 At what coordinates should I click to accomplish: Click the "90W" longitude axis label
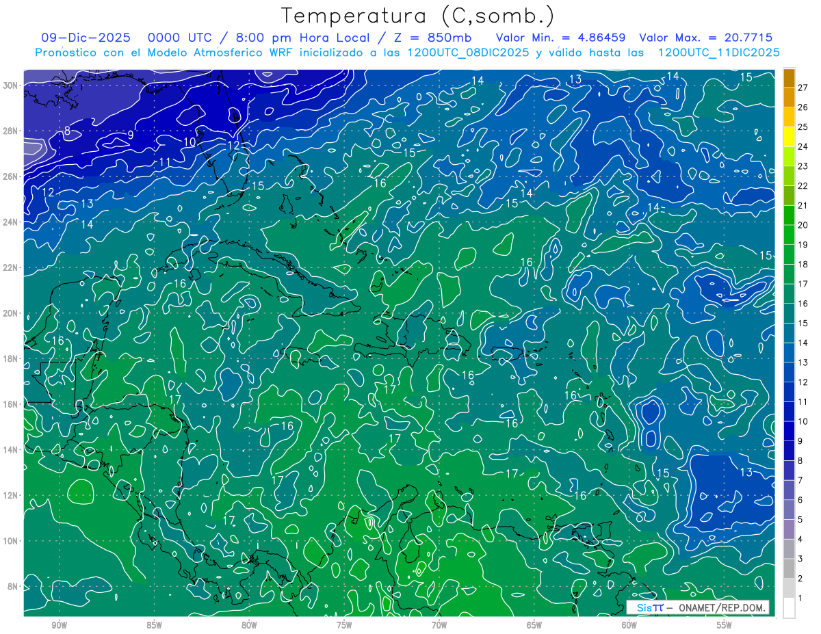(60, 625)
